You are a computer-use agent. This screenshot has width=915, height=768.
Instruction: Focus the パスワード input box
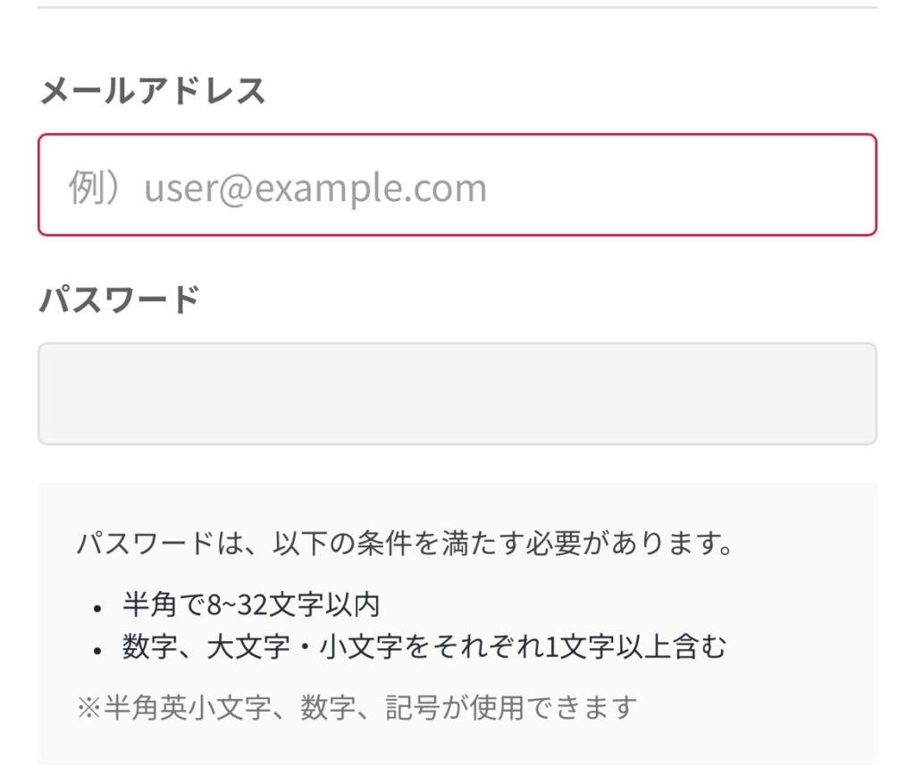tap(457, 393)
